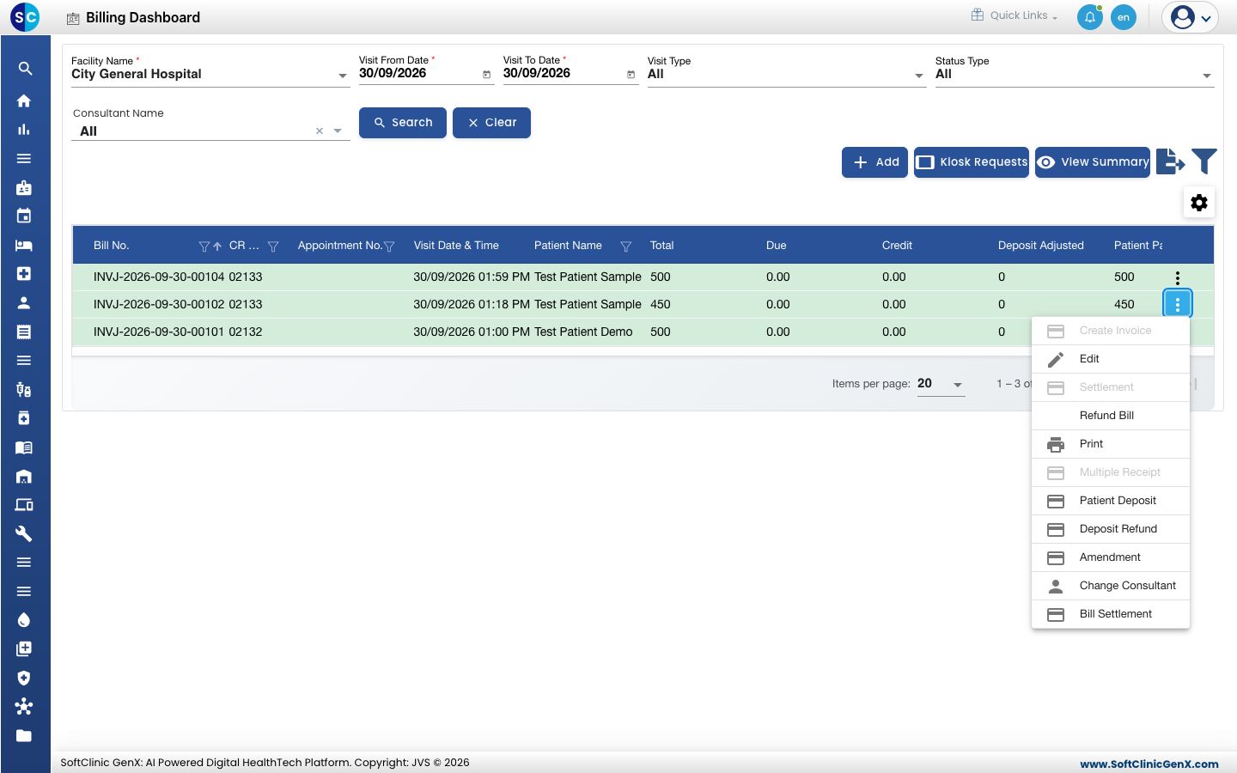Expand the Status Type dropdown
Screen dimensions: 1237x773
pos(1207,76)
